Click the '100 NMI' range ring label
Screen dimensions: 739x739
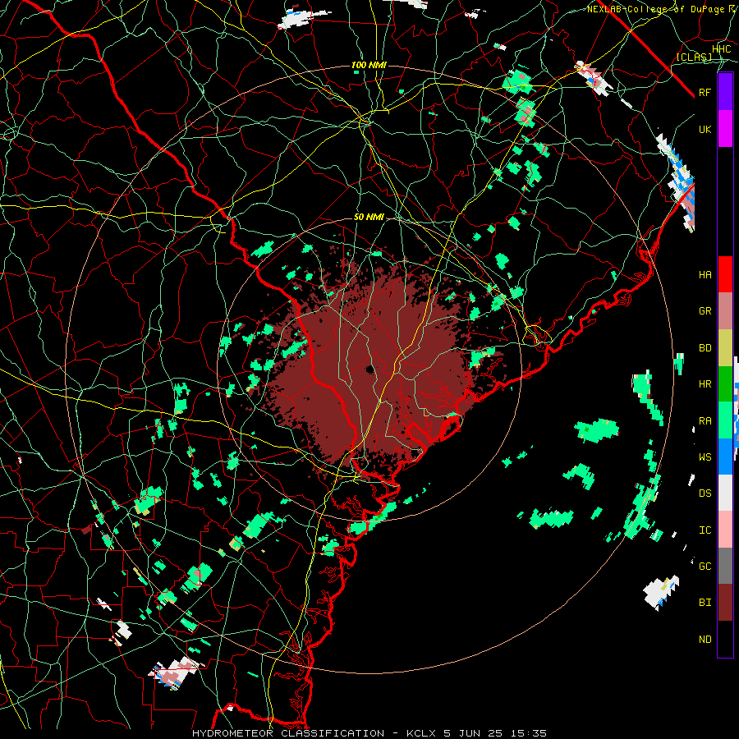(369, 65)
